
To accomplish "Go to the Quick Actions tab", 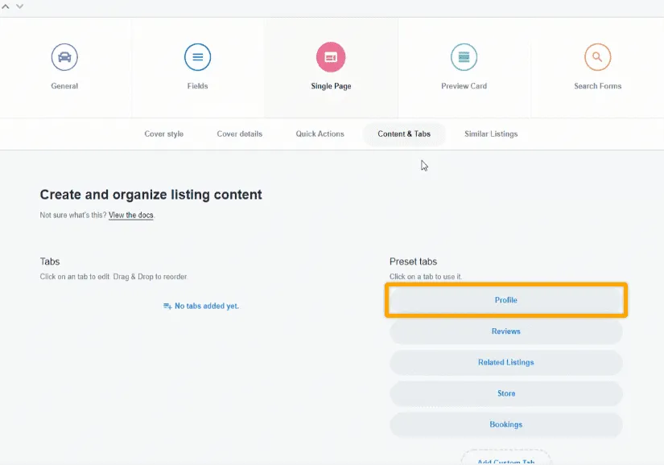I will (320, 134).
